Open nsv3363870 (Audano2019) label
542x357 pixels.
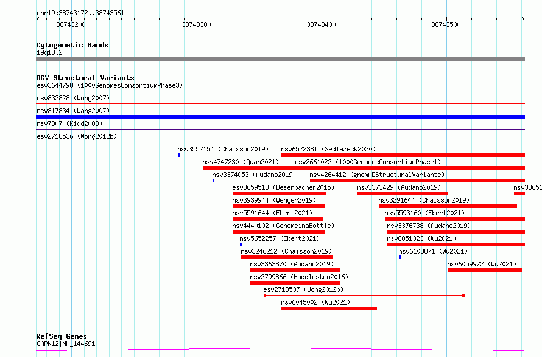click(292, 264)
